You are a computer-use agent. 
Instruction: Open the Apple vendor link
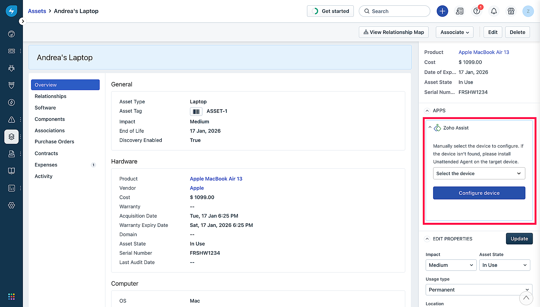(197, 188)
